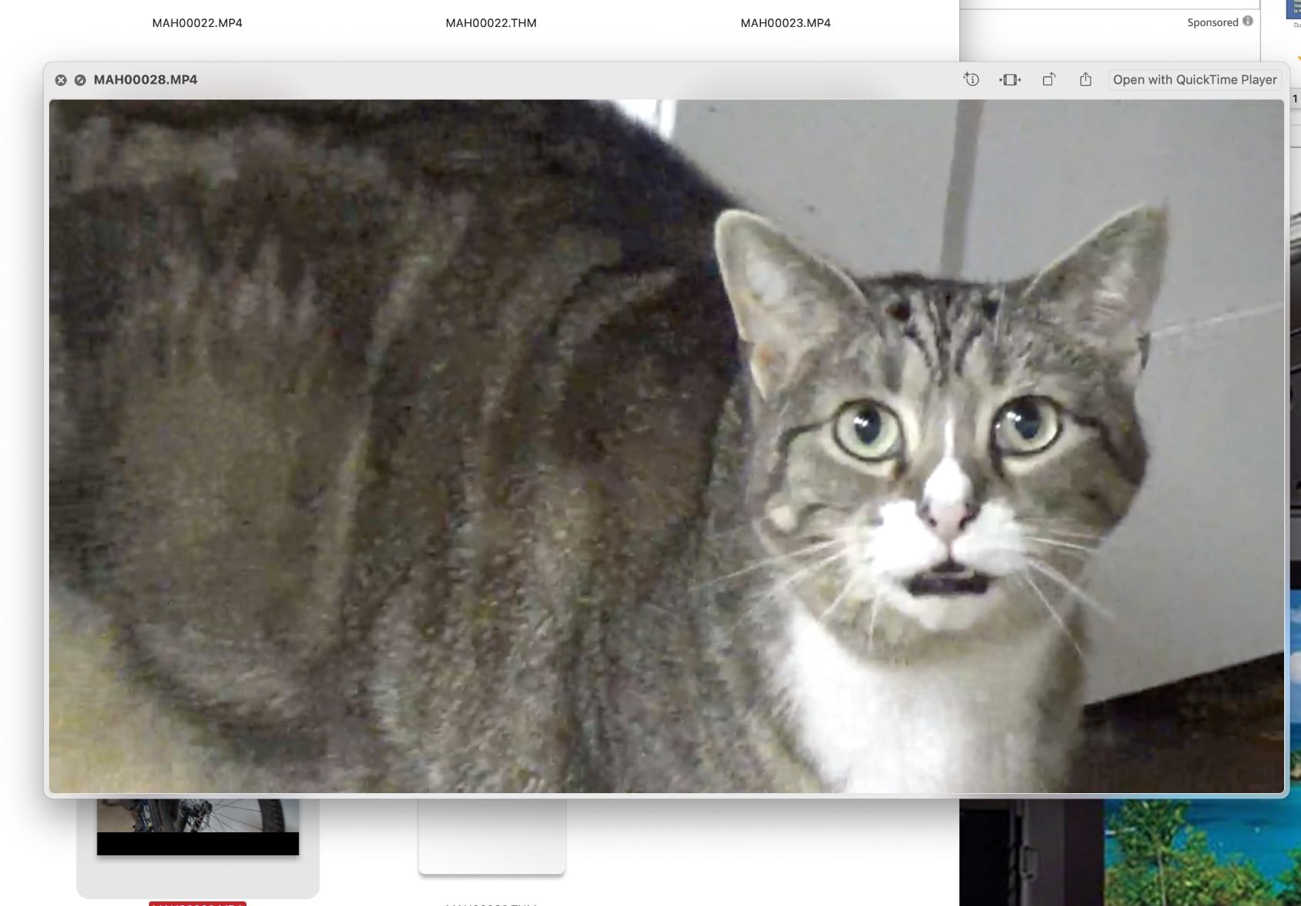Image resolution: width=1301 pixels, height=906 pixels.
Task: Select MAH00023.MP4 file in Finder
Action: (786, 23)
